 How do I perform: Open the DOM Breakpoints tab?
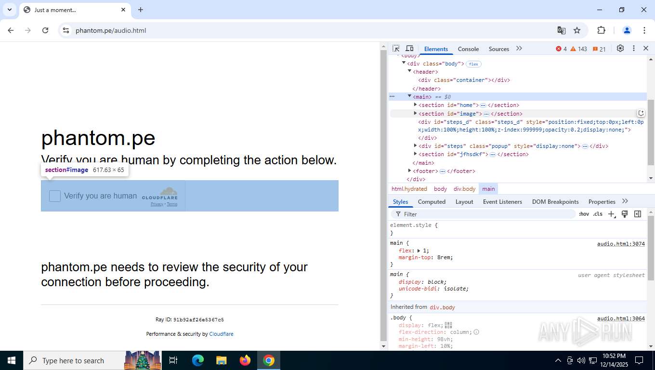click(x=555, y=202)
